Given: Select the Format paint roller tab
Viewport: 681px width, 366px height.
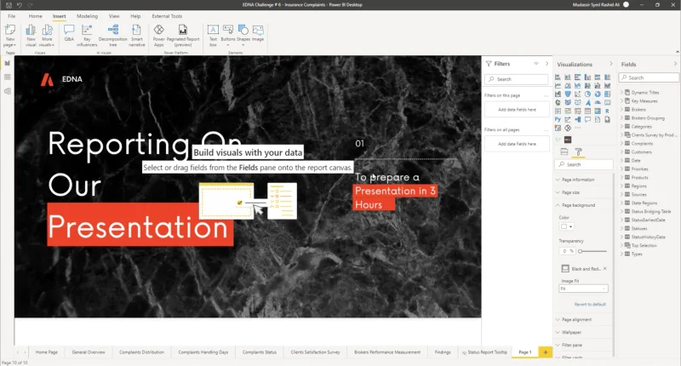Looking at the screenshot, I should [x=579, y=152].
